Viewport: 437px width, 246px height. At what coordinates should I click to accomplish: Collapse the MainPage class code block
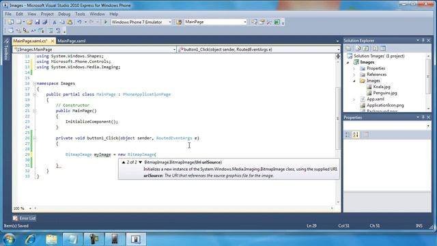34,94
